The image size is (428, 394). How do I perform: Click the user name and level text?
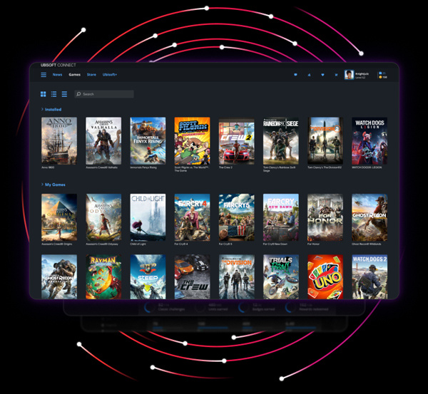362,76
